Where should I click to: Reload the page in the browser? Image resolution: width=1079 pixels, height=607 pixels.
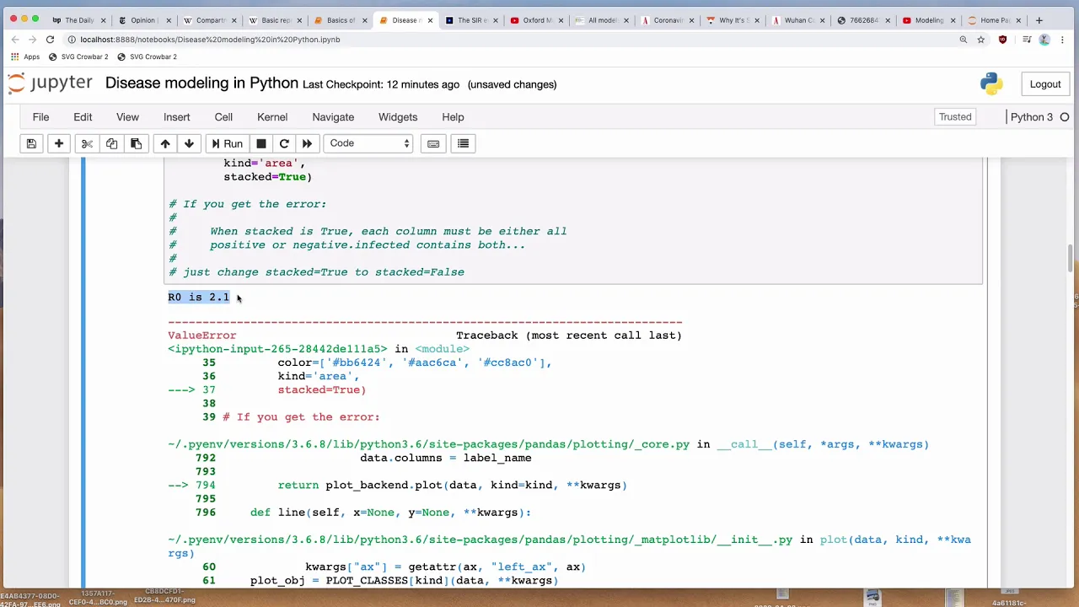[x=50, y=39]
